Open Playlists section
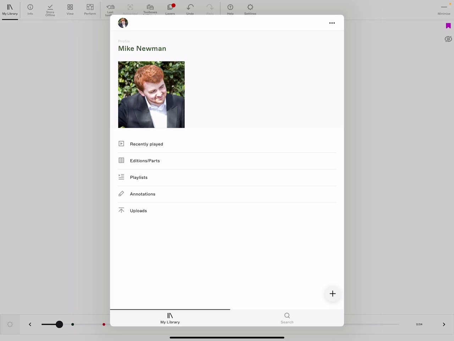 click(227, 178)
